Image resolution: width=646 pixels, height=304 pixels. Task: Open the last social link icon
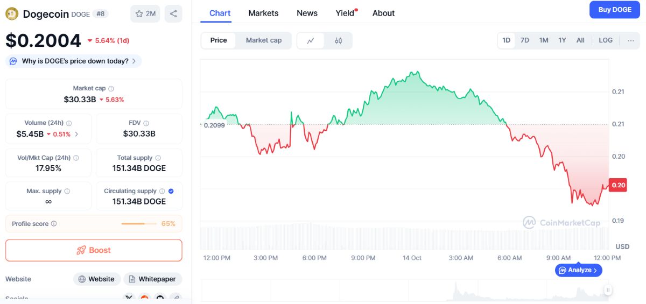(175, 298)
